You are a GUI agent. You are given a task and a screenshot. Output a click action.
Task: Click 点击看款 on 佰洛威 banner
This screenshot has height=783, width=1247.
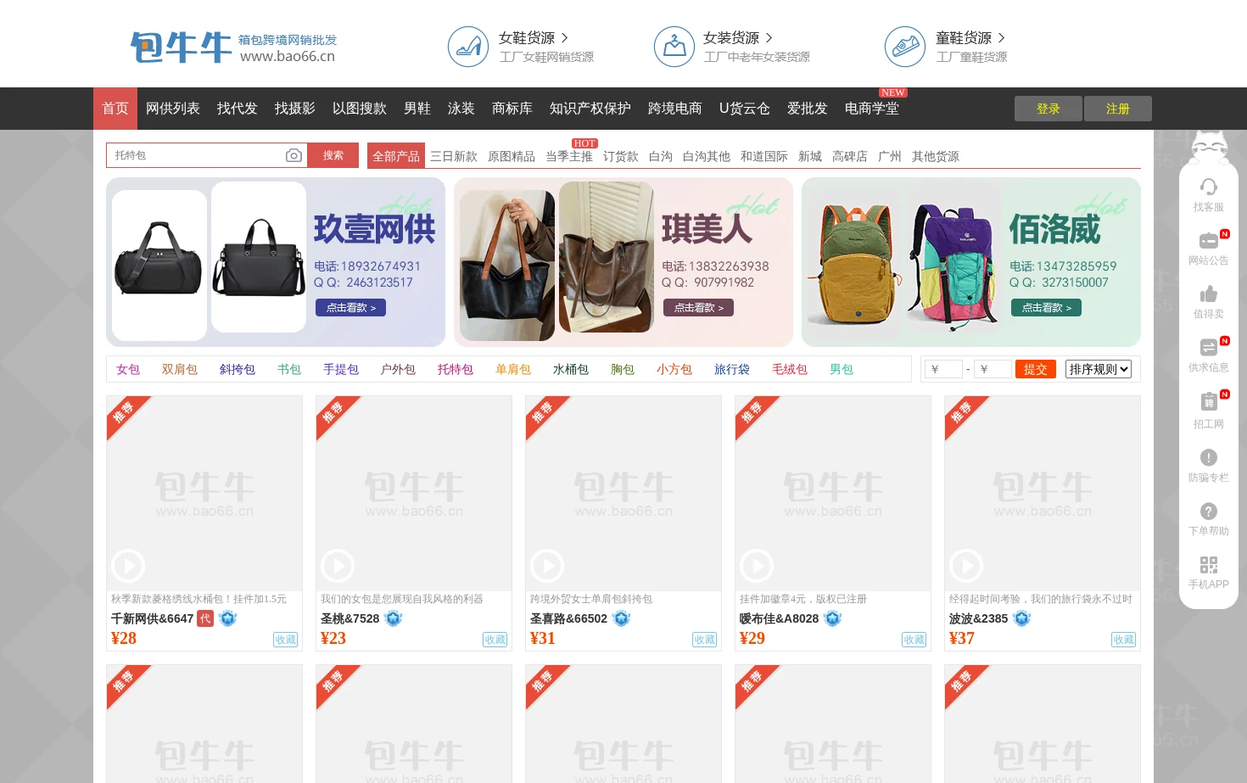[1047, 308]
